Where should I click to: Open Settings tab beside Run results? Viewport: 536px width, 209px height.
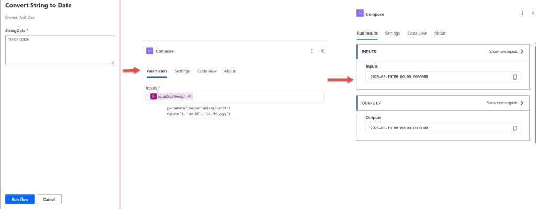393,33
